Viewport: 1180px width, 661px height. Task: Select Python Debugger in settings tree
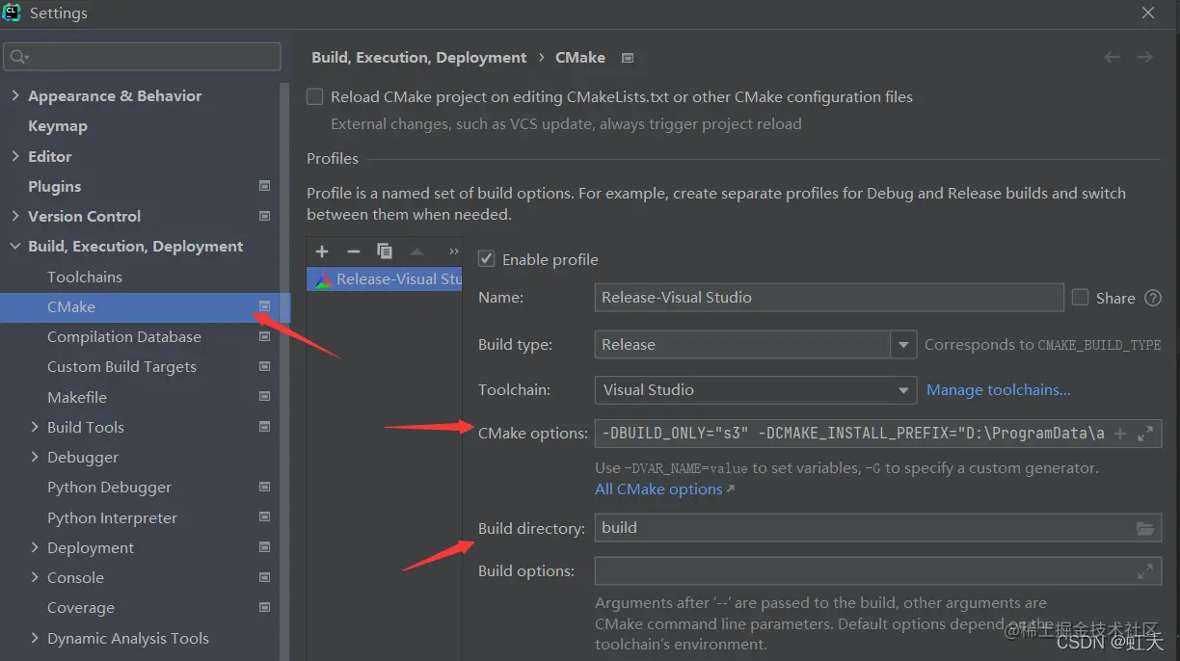tap(109, 488)
